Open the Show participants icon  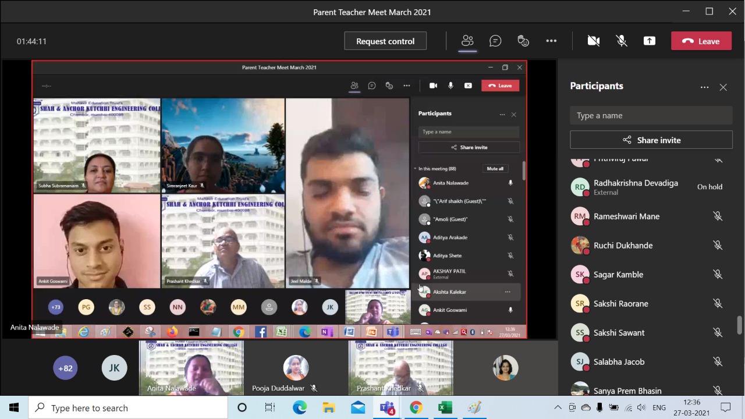[467, 41]
